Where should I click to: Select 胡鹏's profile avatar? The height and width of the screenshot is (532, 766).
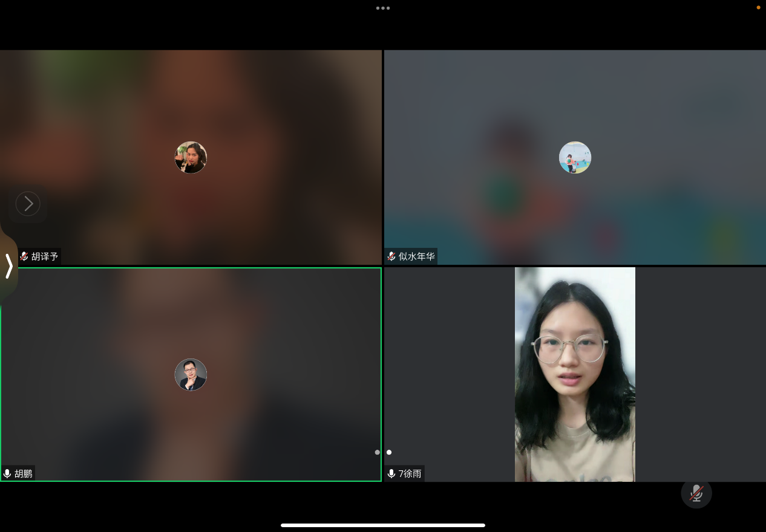[191, 374]
